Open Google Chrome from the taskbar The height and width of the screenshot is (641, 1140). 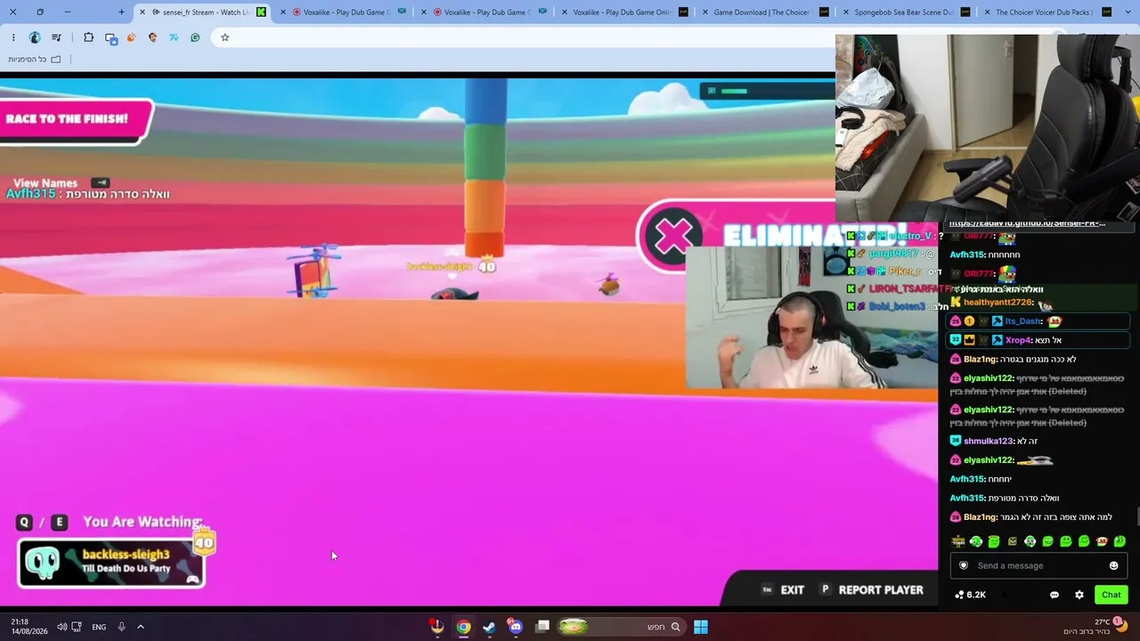coord(463,627)
